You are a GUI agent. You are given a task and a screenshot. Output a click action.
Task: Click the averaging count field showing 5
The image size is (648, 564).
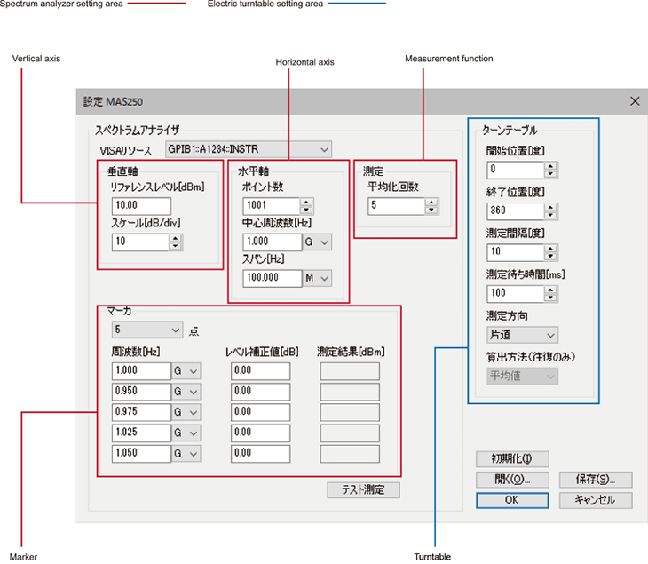coord(396,206)
